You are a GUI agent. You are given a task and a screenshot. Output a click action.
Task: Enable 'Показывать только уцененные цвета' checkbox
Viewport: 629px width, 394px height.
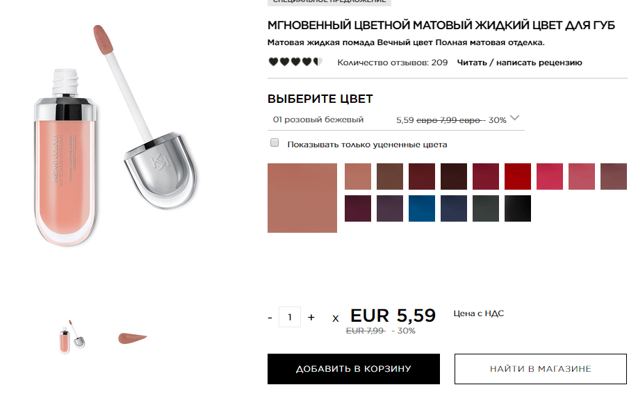(x=275, y=143)
